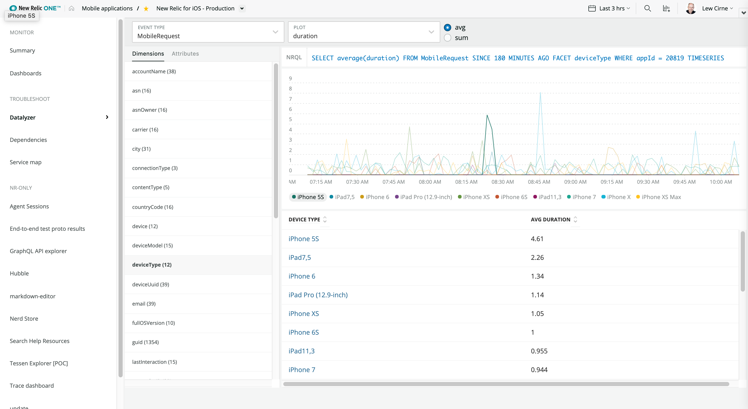This screenshot has height=409, width=748.
Task: Switch to the Attributes tab
Action: [x=185, y=54]
